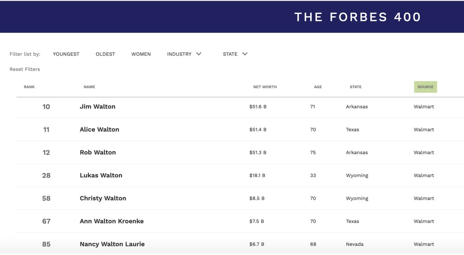
Task: Sort table by NET WORTH header
Action: pyautogui.click(x=265, y=87)
